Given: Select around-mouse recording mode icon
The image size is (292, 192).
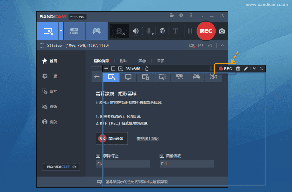Looking at the screenshot, I should 162,77.
